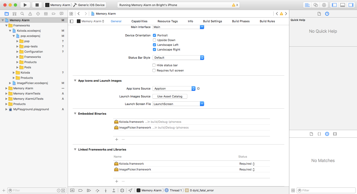Open the Issue navigator
Image resolution: width=357 pixels, height=194 pixels.
click(x=30, y=14)
